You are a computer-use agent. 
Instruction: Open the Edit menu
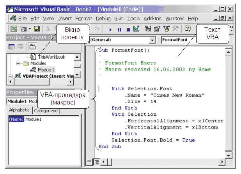(x=35, y=19)
